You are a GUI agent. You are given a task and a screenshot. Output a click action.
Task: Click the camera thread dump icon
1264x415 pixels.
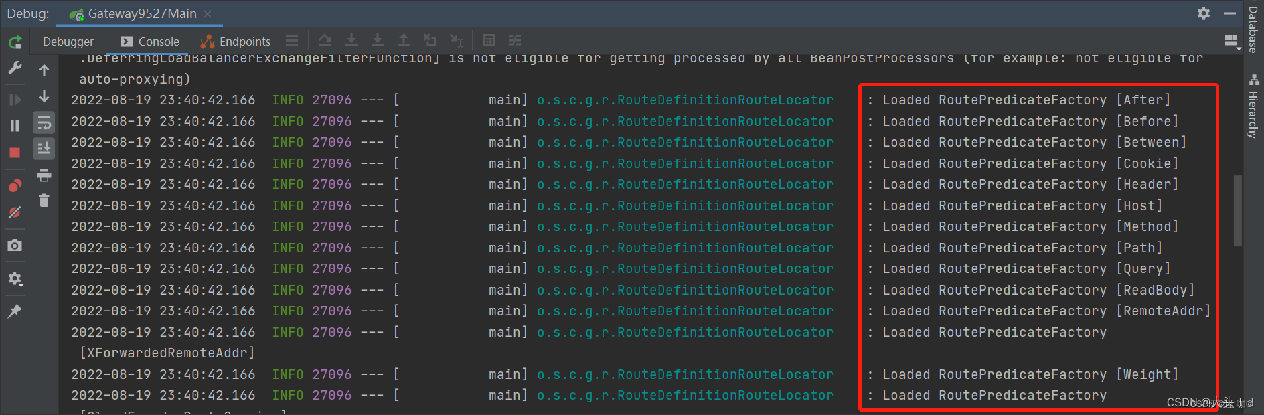point(15,246)
